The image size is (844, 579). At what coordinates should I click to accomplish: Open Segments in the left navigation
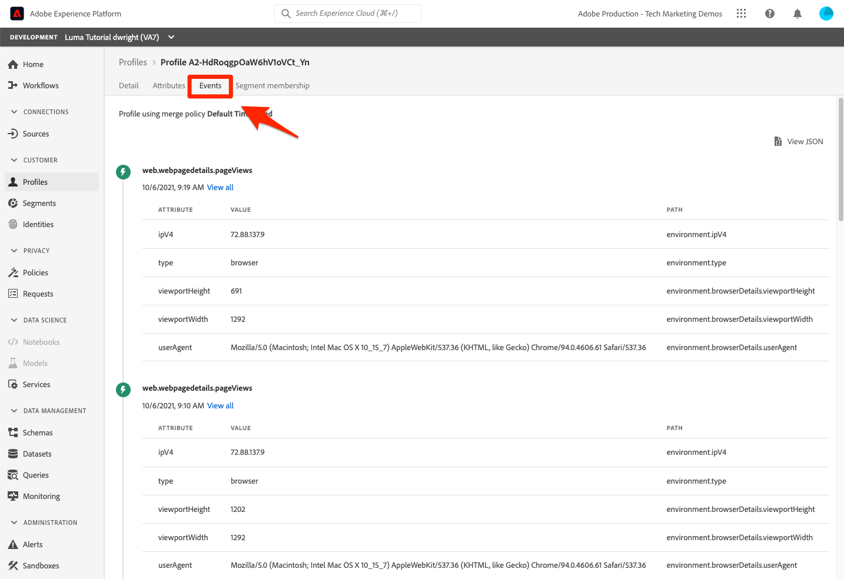(52, 203)
